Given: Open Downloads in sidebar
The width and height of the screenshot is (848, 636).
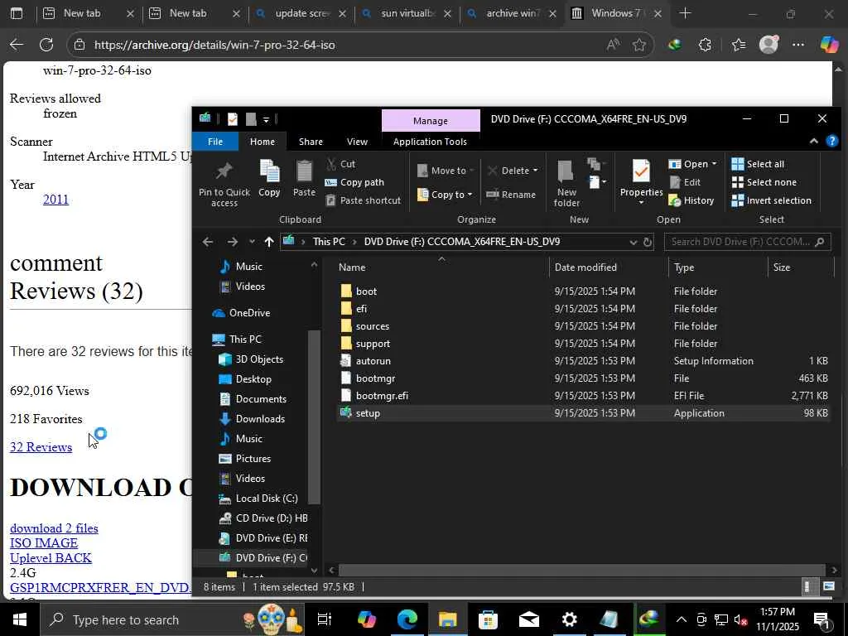Looking at the screenshot, I should click(x=260, y=418).
